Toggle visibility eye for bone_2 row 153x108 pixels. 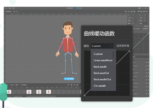[x=148, y=87]
